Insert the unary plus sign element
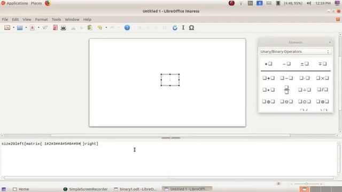 click(x=268, y=64)
